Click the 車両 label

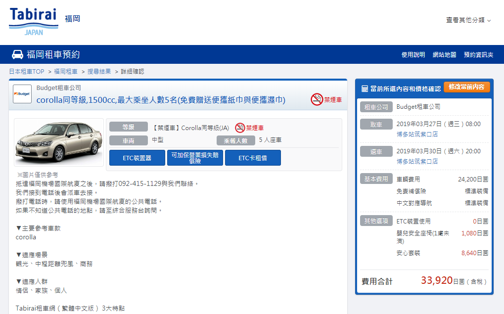[x=128, y=140]
